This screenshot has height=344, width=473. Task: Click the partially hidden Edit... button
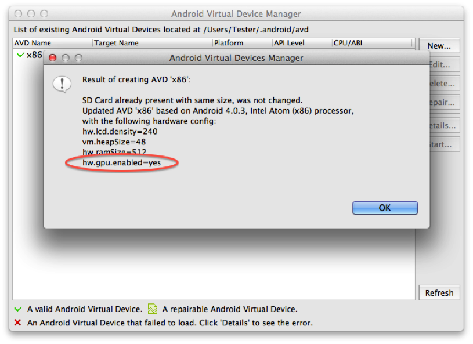pos(440,65)
